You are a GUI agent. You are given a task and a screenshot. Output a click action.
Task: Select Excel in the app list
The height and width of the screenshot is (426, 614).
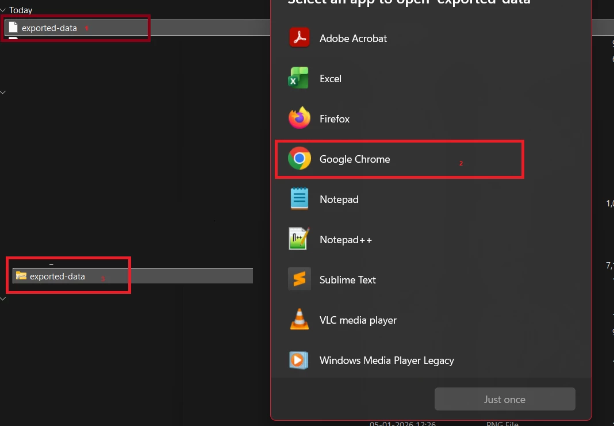click(x=431, y=79)
